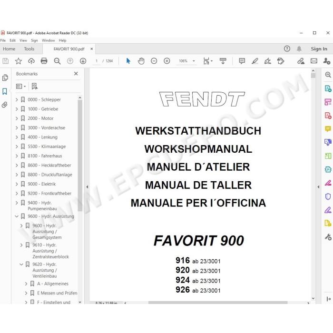Open Export PDF tool in right pane
The height and width of the screenshot is (333, 333).
(328, 88)
